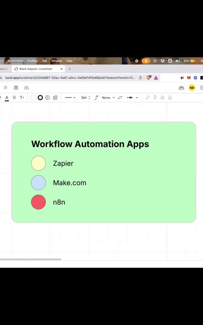Open the end arrow style dropdown
Screen dimensions: 203x325
click(132, 97)
